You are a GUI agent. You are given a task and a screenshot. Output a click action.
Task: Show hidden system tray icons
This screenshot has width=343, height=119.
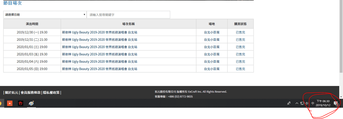coord(297,103)
